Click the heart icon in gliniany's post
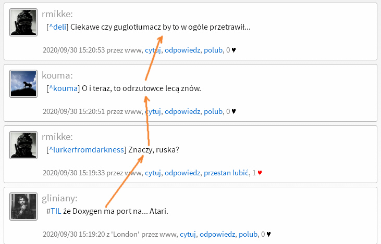The image size is (381, 244). [x=269, y=234]
